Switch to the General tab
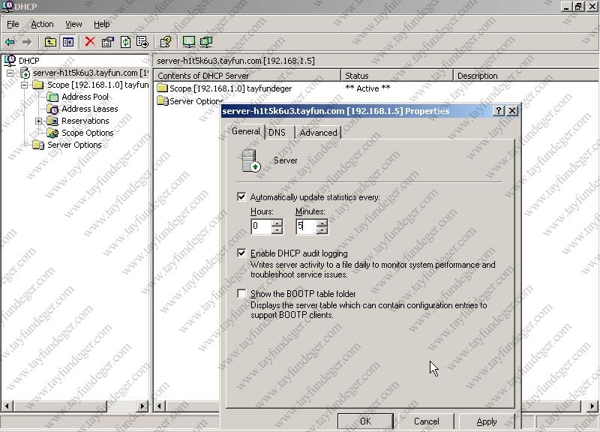Image resolution: width=600 pixels, height=432 pixels. click(x=245, y=131)
